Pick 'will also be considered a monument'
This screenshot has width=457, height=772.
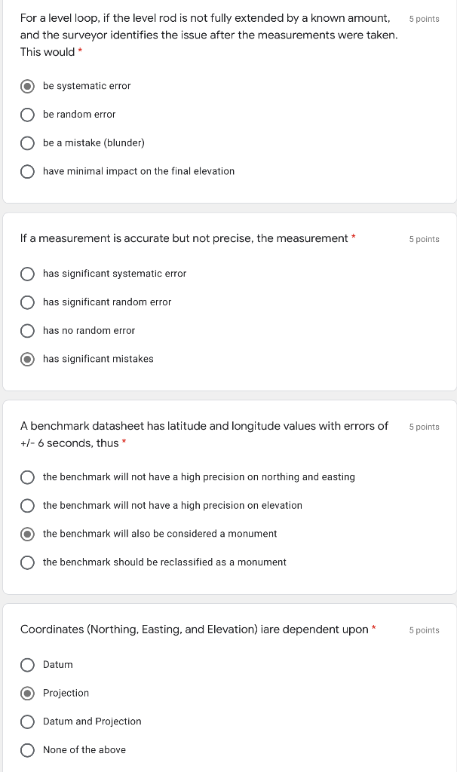click(27, 534)
